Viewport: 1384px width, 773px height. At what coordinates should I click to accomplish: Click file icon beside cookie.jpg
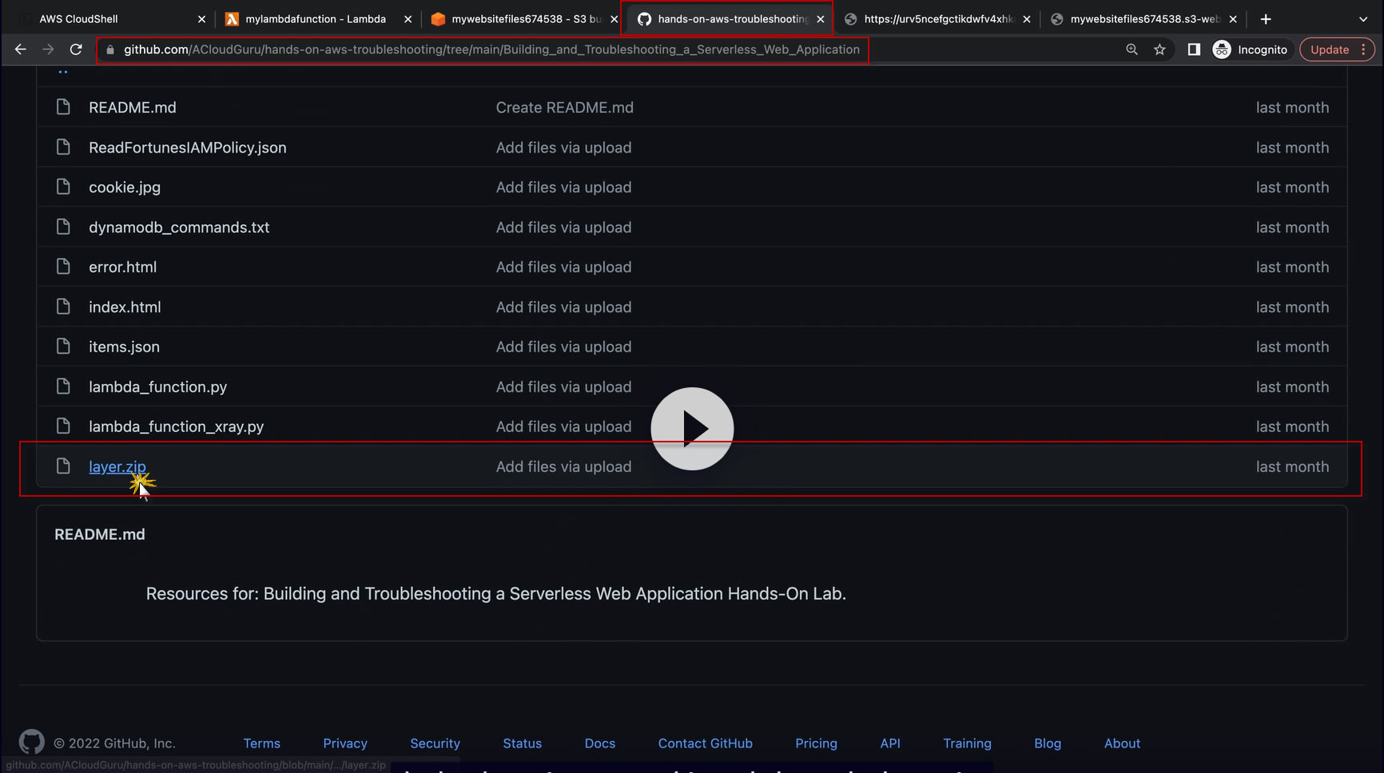pyautogui.click(x=63, y=187)
